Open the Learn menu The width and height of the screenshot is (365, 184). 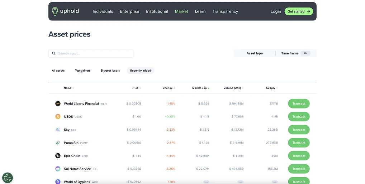[x=200, y=11]
